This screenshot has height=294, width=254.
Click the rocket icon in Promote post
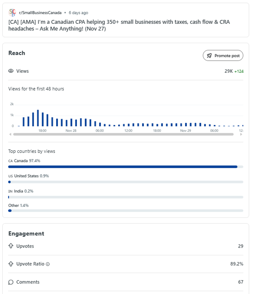[x=209, y=56]
